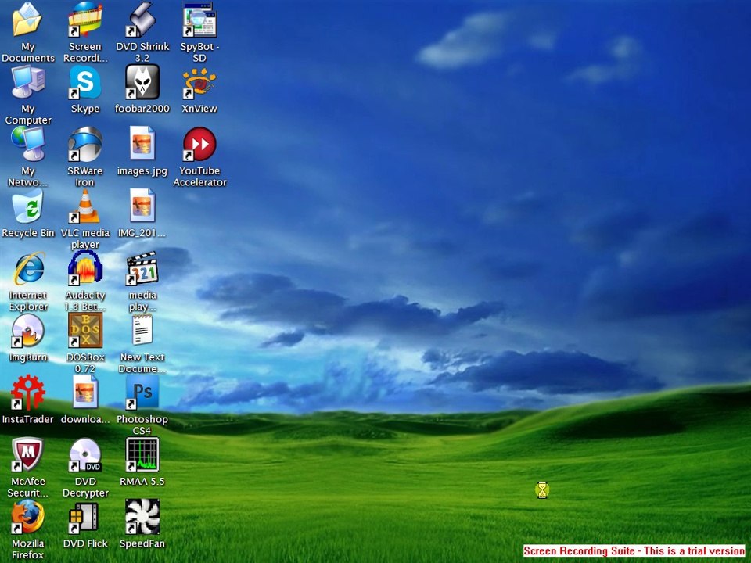Click the Internet Explorer icon

28,268
